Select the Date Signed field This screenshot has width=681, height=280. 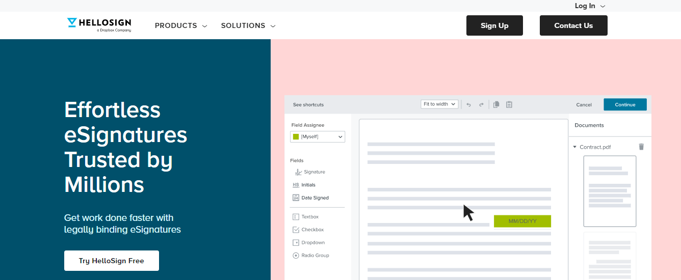310,198
